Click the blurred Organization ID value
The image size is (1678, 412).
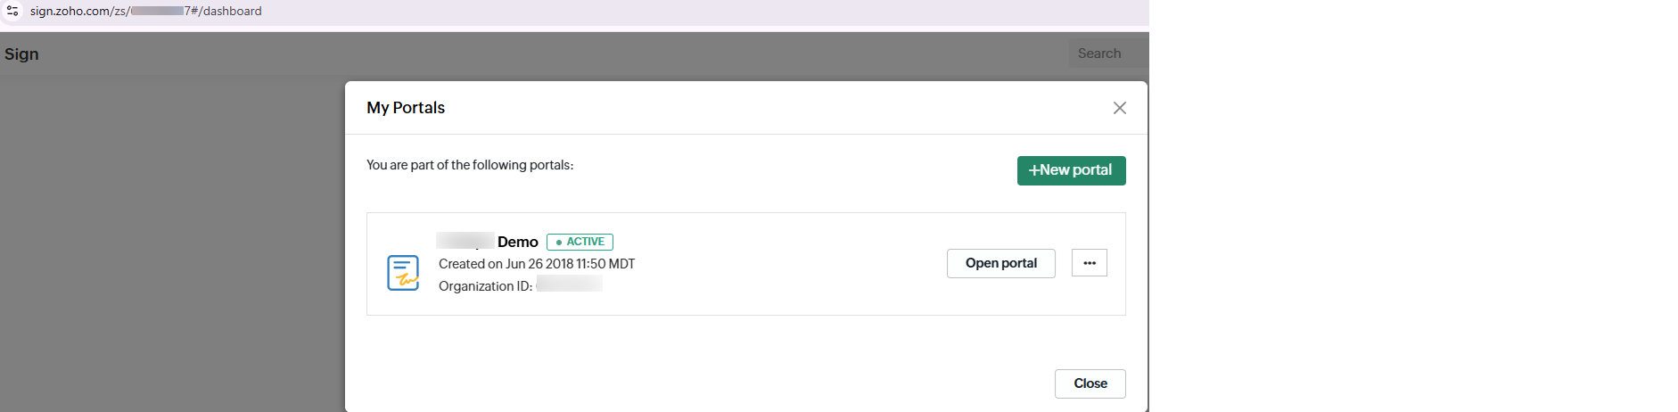pyautogui.click(x=569, y=284)
